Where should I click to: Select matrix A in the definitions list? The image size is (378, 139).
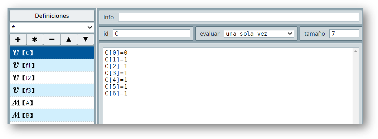coord(52,103)
